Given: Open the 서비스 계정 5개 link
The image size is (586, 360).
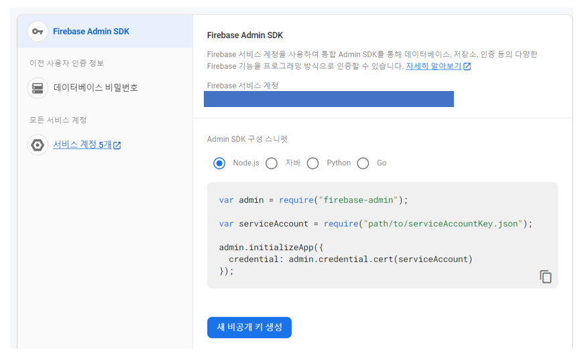Looking at the screenshot, I should tap(82, 145).
